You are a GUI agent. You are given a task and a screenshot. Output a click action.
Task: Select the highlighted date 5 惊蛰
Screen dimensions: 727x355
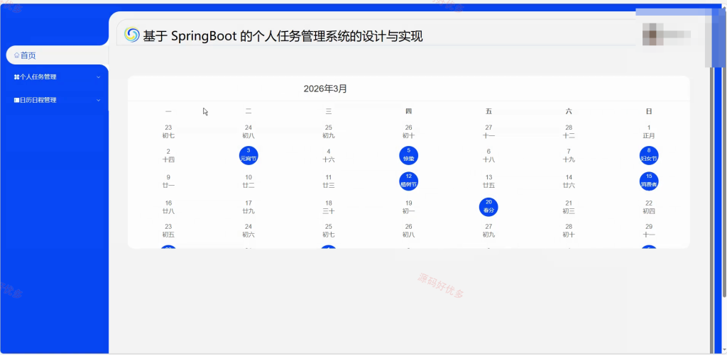[x=408, y=154]
